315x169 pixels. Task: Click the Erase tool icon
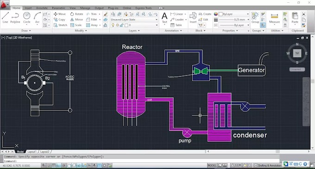[106, 14]
